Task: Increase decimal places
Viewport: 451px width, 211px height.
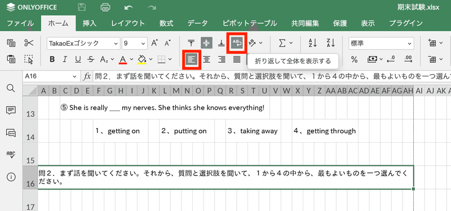Action: pyautogui.click(x=408, y=60)
